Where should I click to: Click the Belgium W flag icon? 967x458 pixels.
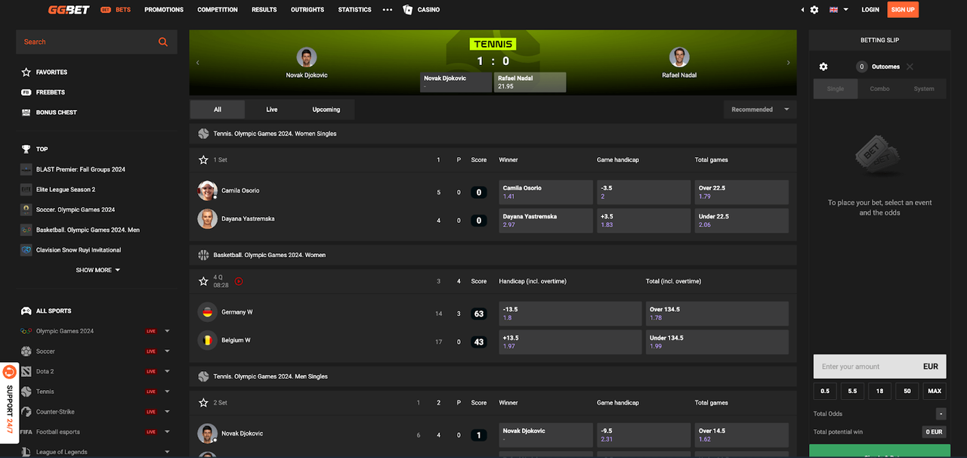pyautogui.click(x=207, y=340)
